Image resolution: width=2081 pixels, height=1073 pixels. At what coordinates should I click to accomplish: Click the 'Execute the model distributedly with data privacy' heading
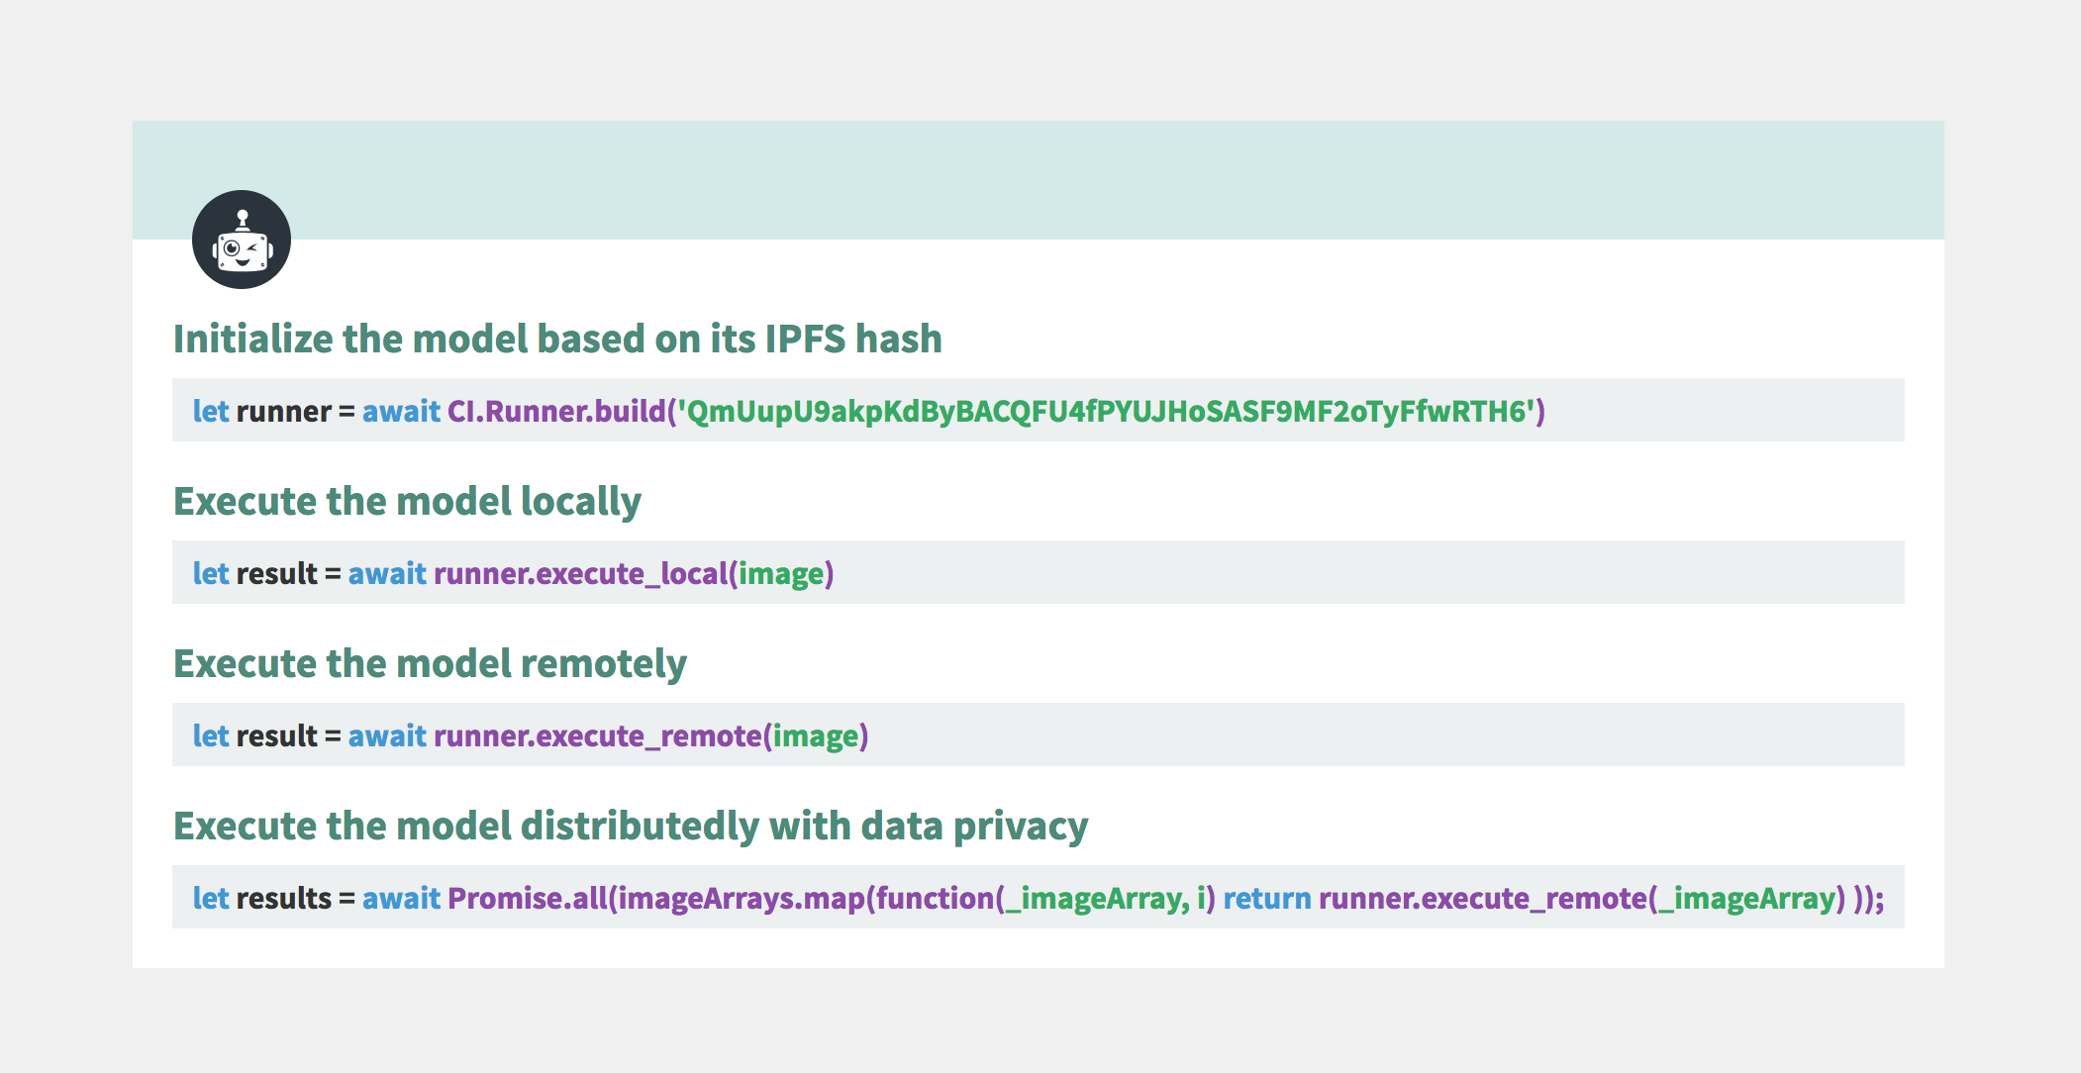point(631,826)
